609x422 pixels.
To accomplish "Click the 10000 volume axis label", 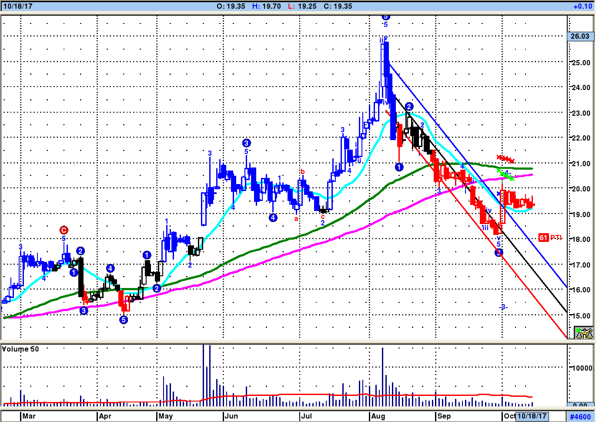I will (x=582, y=368).
